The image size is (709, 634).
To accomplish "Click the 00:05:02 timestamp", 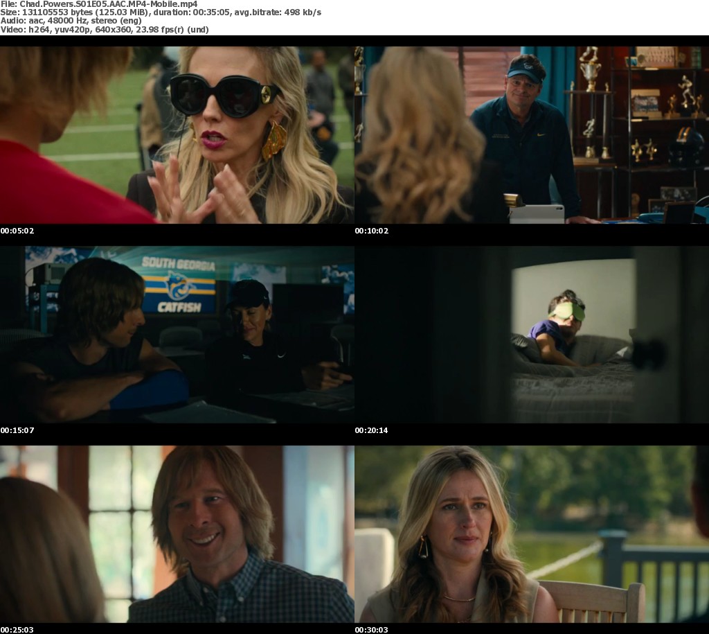I will pos(17,231).
